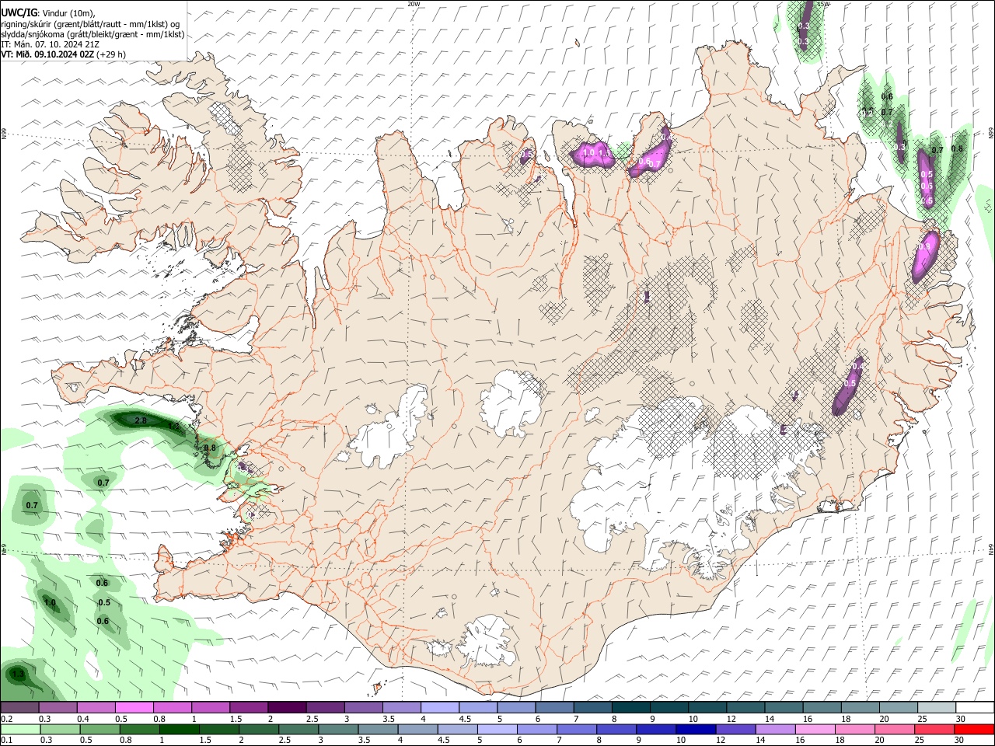Click the bright red swatch after 30, lower scale

point(974,729)
